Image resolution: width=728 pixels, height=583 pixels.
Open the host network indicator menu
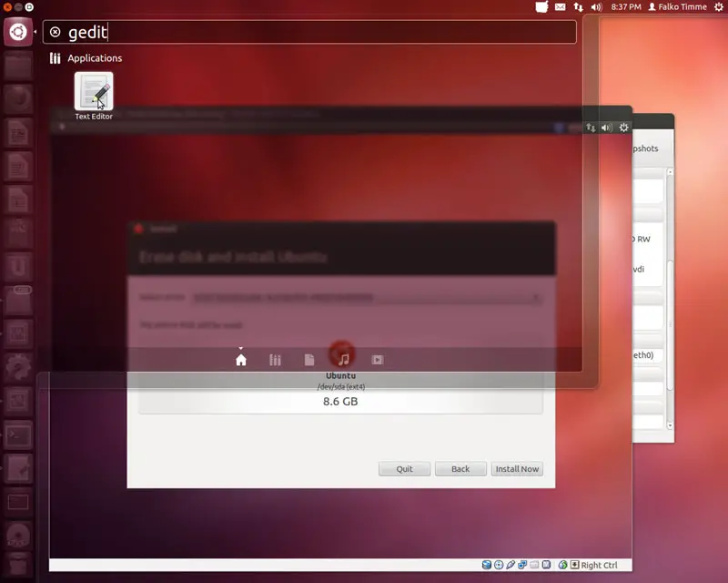pos(578,7)
